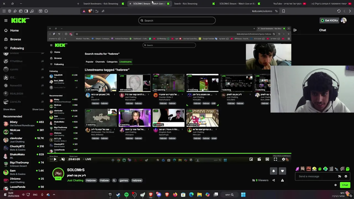The image size is (354, 199).
Task: Open recommended channel clavicular
Action: [24, 140]
